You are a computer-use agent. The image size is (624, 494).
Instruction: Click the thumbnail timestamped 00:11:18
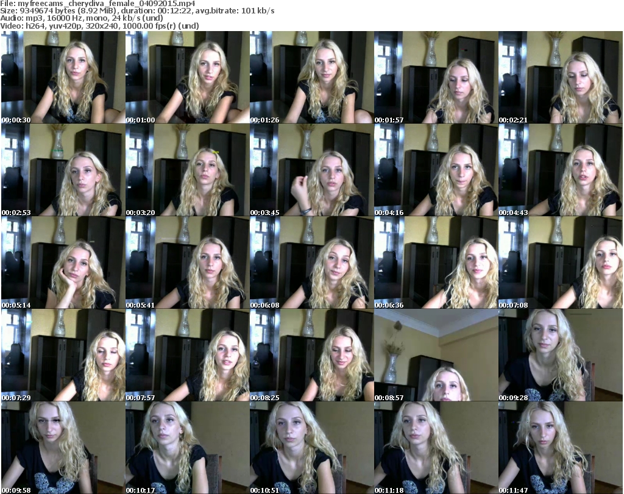pyautogui.click(x=436, y=448)
